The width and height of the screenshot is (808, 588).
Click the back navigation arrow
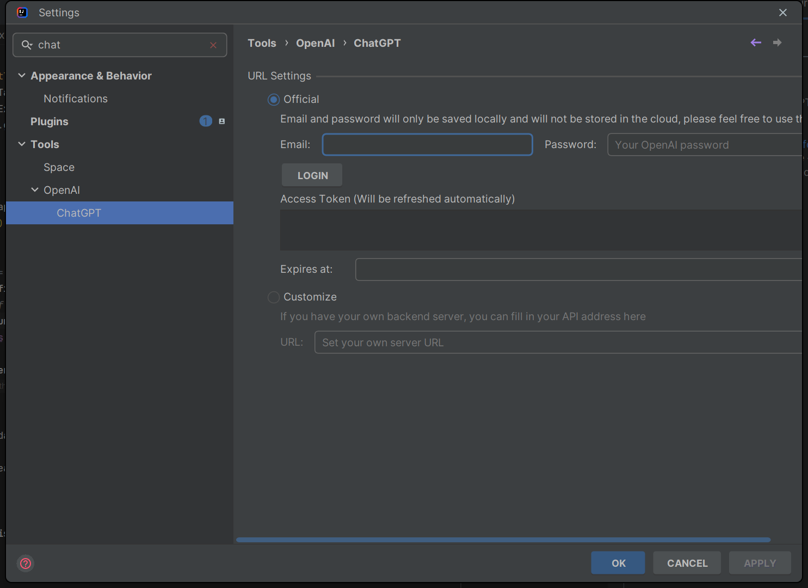(x=756, y=42)
